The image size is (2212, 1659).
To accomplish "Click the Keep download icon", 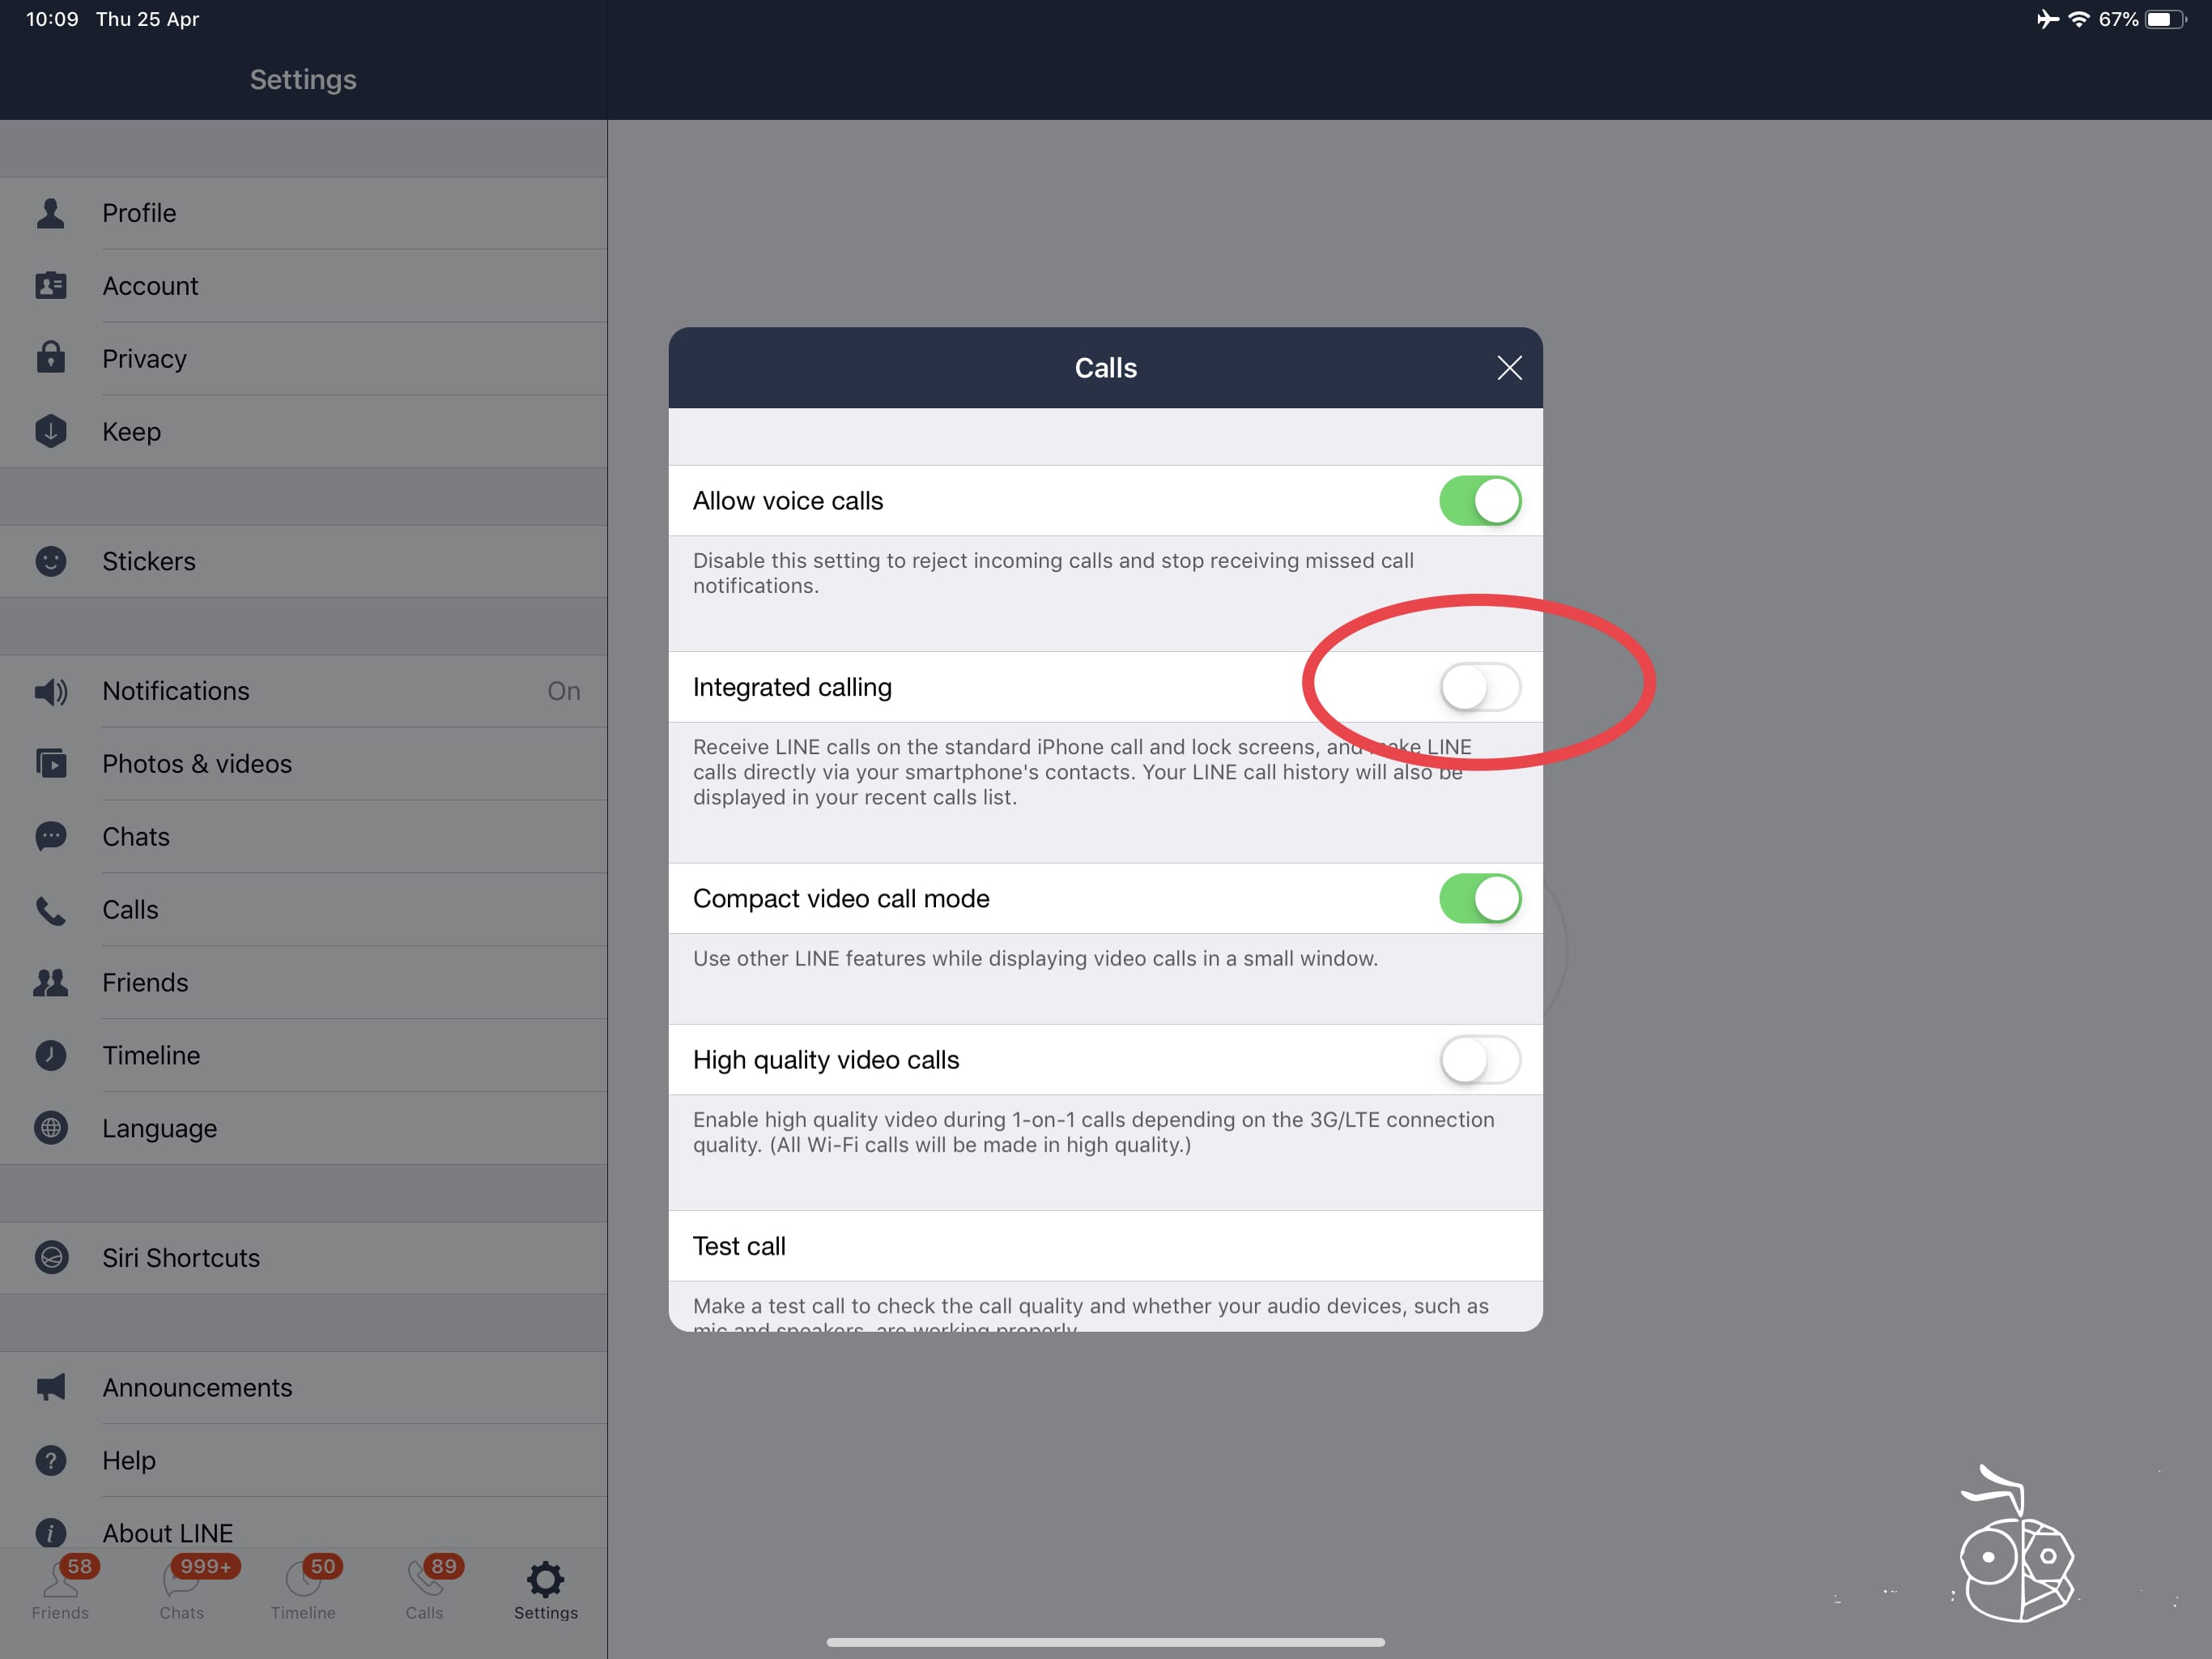I will [50, 431].
